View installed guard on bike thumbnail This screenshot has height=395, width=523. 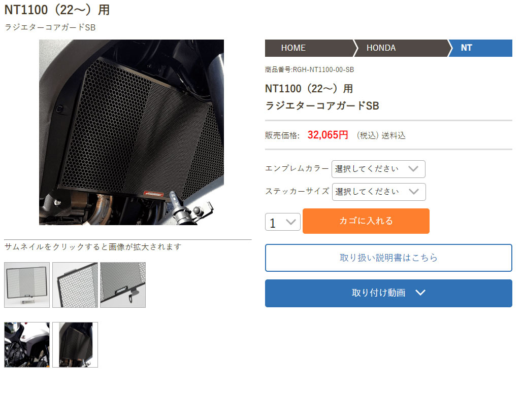(x=75, y=345)
